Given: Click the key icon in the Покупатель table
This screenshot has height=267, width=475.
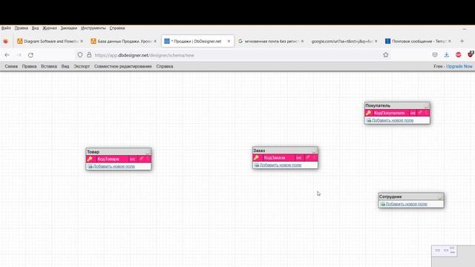Looking at the screenshot, I should [369, 113].
